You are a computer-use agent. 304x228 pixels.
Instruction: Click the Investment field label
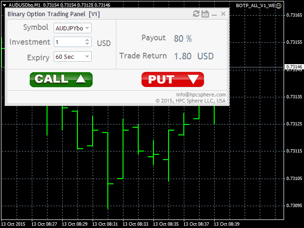tap(29, 42)
